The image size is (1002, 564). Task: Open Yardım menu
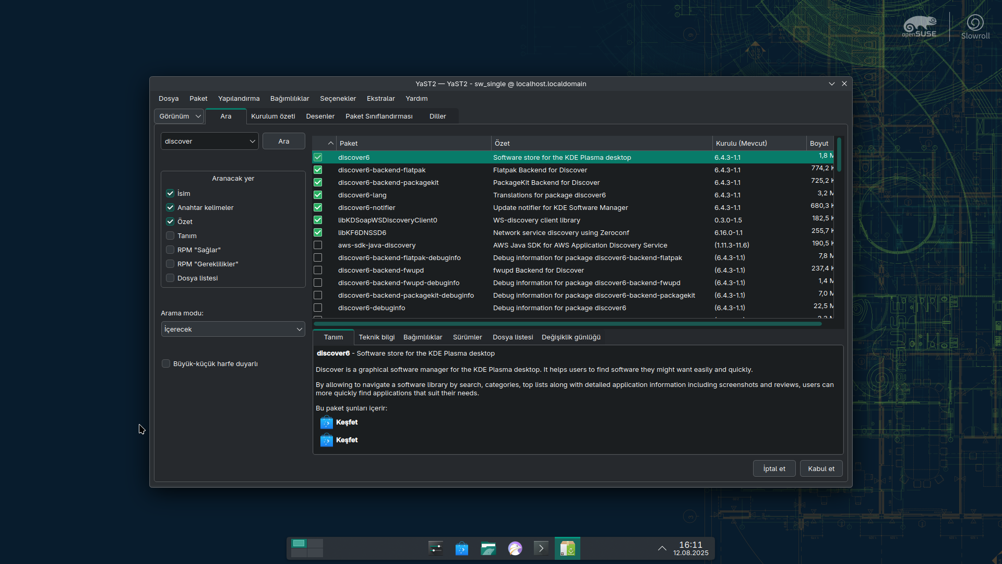pos(416,98)
